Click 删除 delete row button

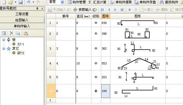162,10
